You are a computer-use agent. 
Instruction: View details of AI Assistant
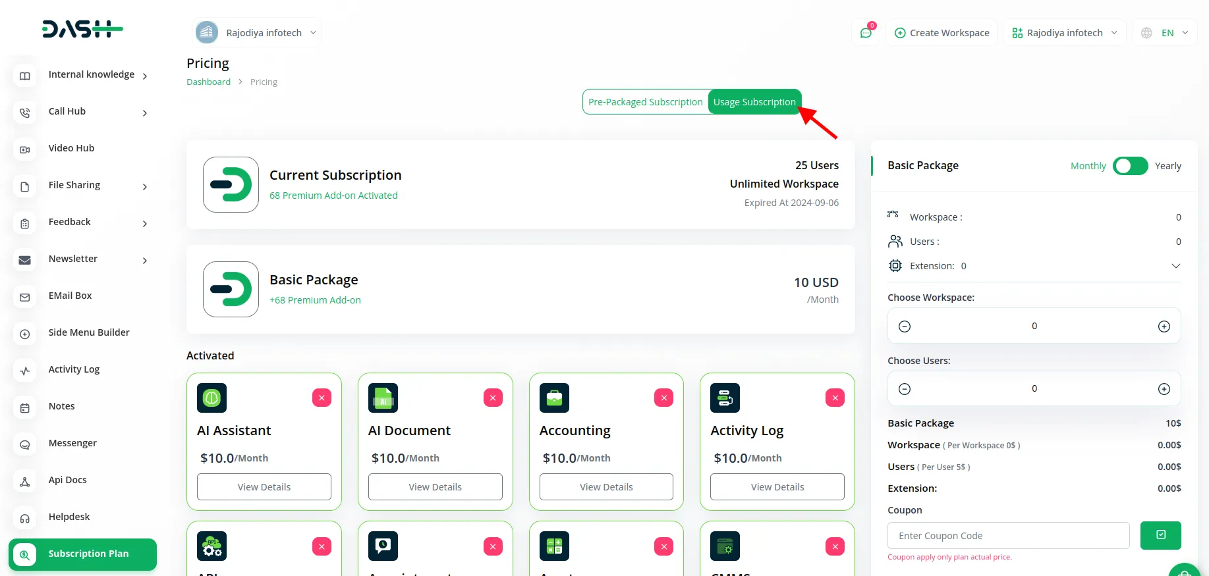coord(264,487)
